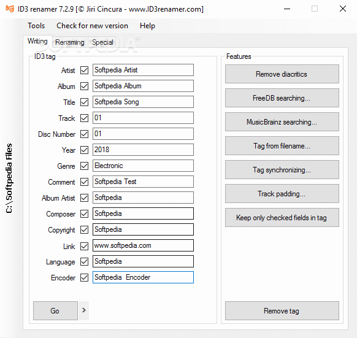Viewport: 357px width, 338px height.
Task: Switch to the Special tab
Action: pos(102,42)
